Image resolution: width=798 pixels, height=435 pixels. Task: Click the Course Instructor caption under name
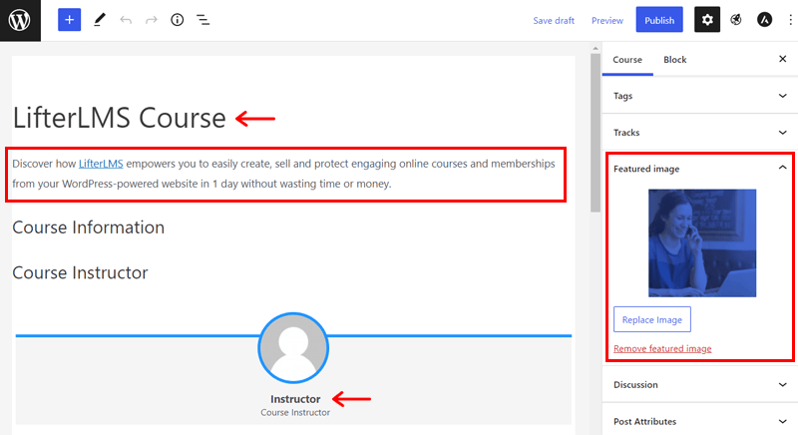(x=295, y=413)
